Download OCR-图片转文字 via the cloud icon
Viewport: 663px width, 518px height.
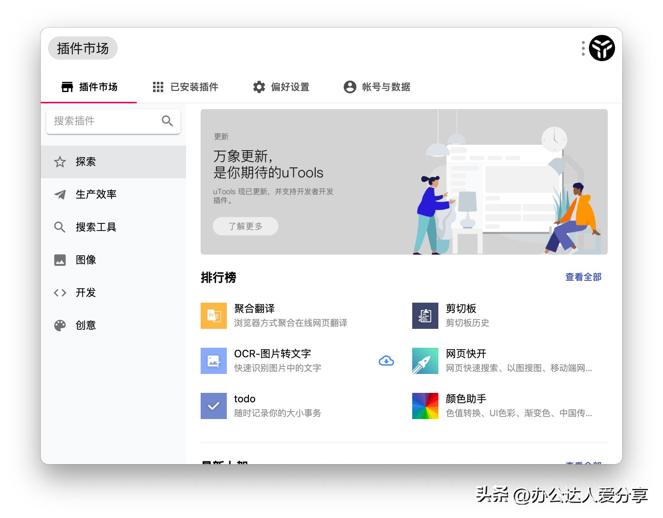pyautogui.click(x=386, y=361)
